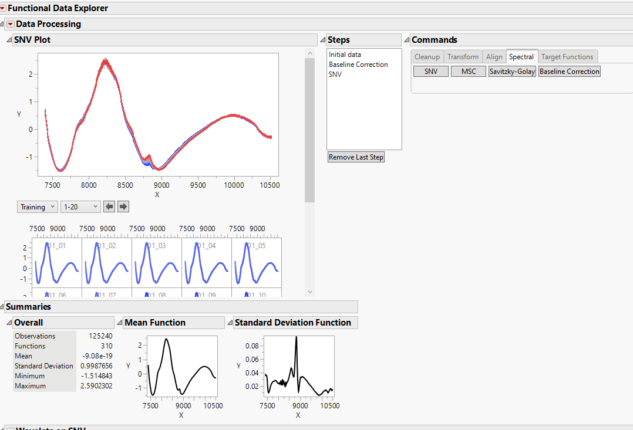Click the next-page arrow for function thumbnails
This screenshot has height=430, width=633.
coord(123,206)
